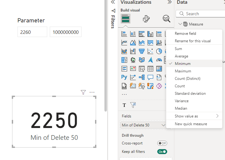Turn on the Cross-report toggle

coord(162,143)
